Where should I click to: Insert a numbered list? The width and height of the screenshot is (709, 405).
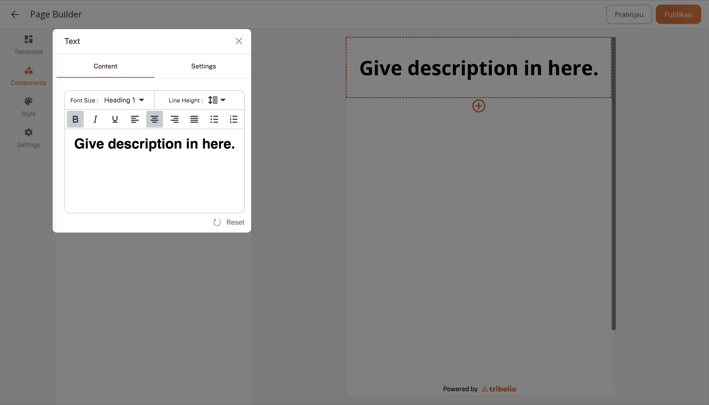point(234,119)
